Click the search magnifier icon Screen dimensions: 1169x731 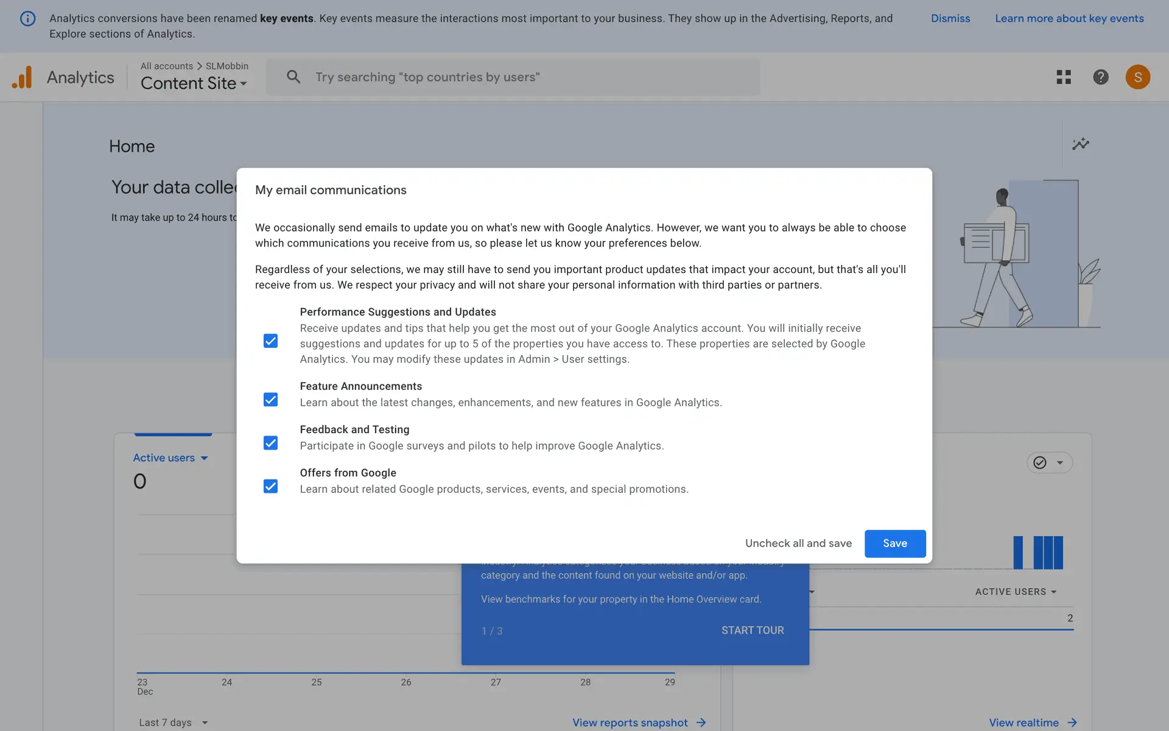(293, 77)
